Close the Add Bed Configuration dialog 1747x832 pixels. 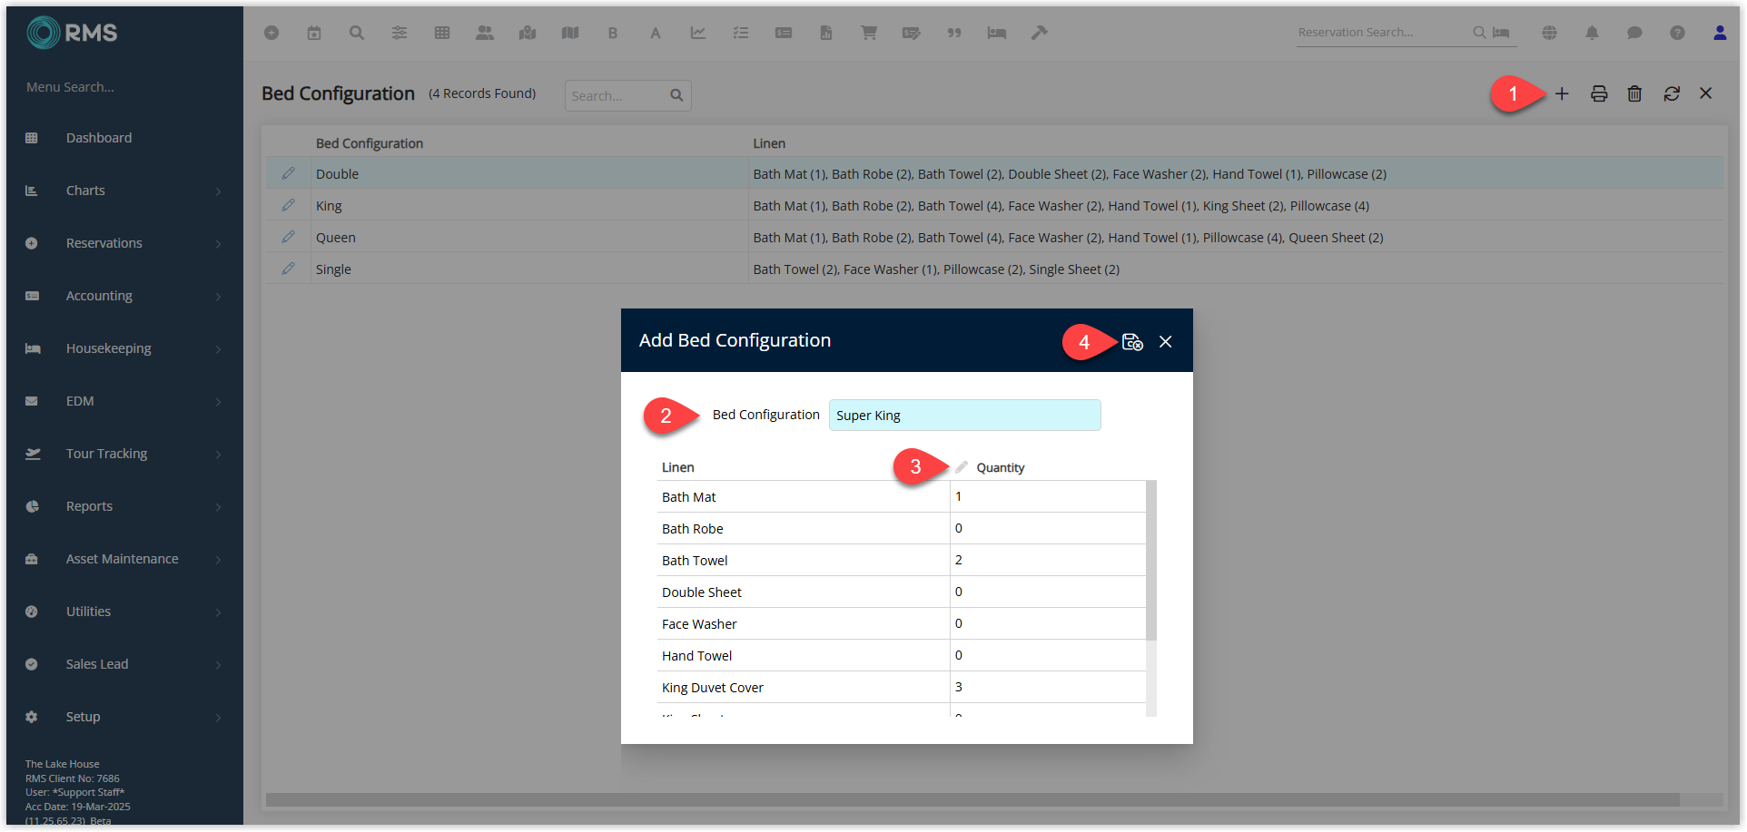1166,342
